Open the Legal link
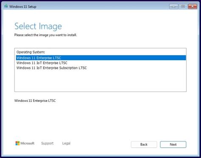 (66, 143)
